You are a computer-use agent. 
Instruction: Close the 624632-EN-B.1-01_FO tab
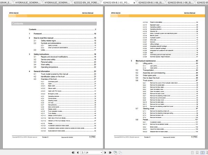point(134,3)
